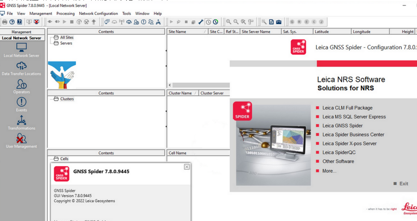417x221 pixels.
Task: Click Leica GNSS Spider installer link
Action: (342, 126)
